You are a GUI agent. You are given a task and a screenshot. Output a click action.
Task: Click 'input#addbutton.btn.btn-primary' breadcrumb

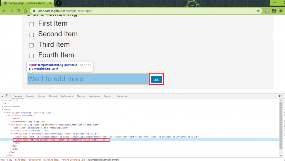tap(103, 160)
